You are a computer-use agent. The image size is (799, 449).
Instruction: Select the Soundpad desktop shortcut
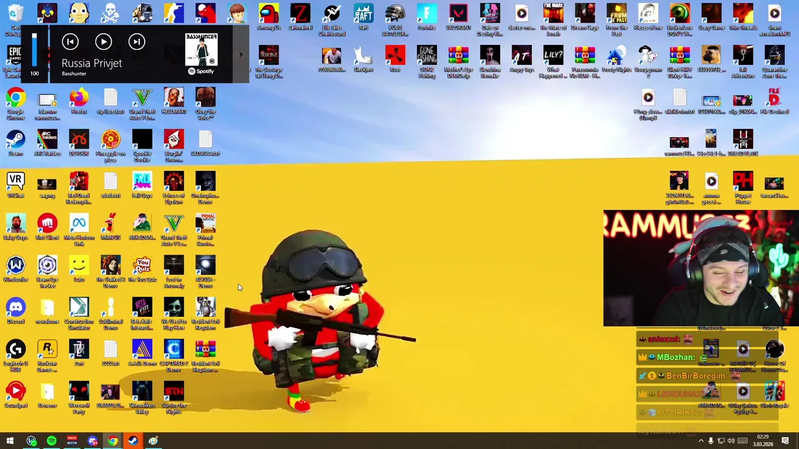coord(16,395)
